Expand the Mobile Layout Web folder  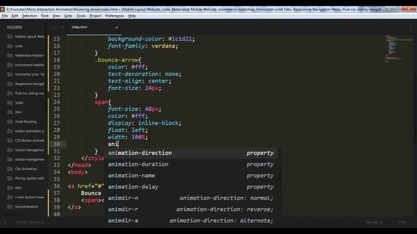(29, 36)
